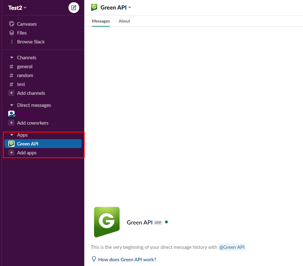Click the plus icon for Add coworkers
The image size is (303, 266).
pyautogui.click(x=11, y=123)
